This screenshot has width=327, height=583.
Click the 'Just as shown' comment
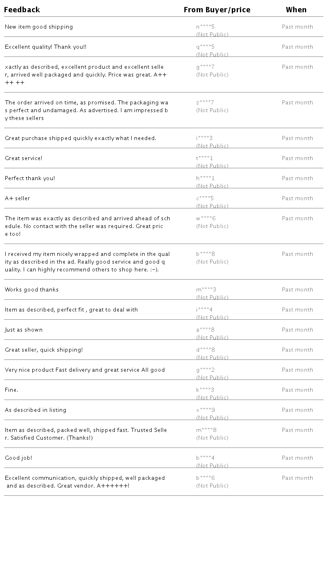[24, 330]
